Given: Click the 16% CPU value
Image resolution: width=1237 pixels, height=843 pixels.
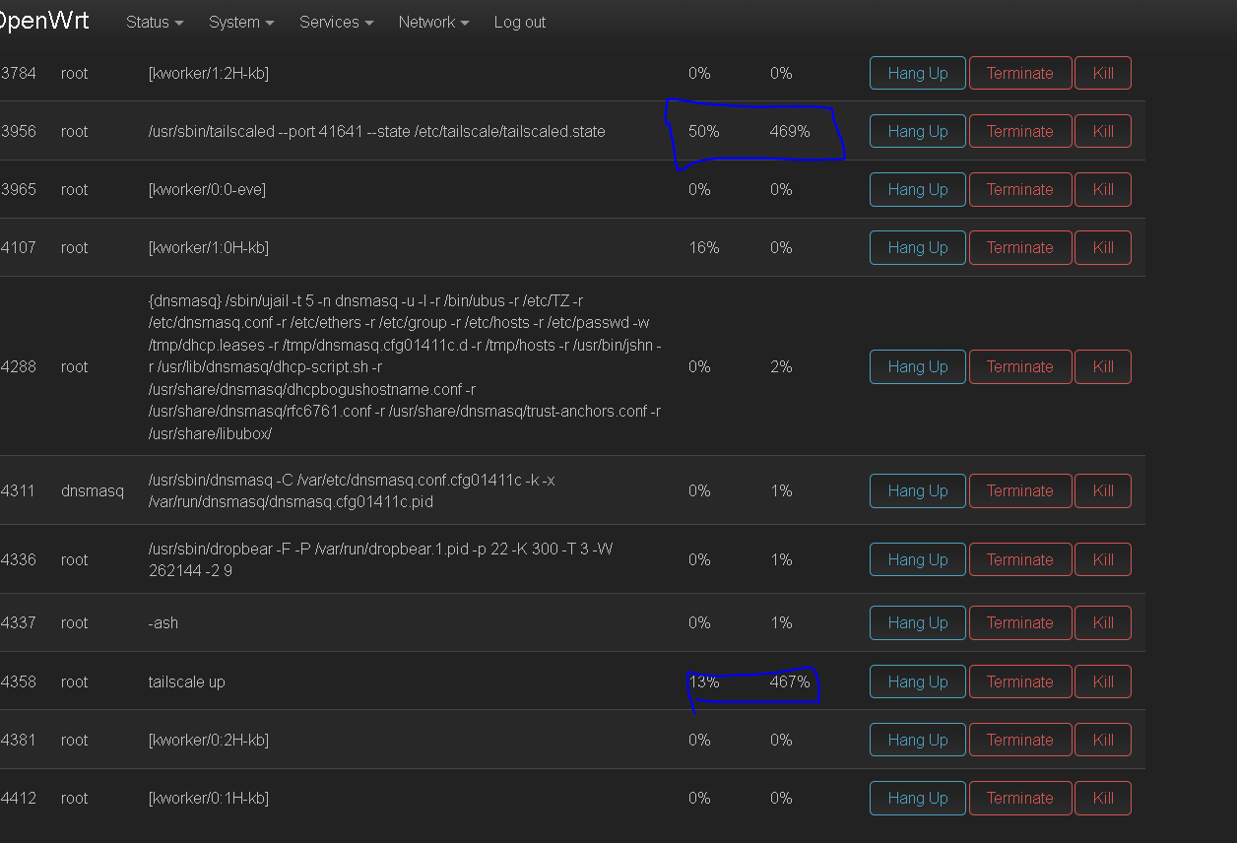Looking at the screenshot, I should point(704,247).
